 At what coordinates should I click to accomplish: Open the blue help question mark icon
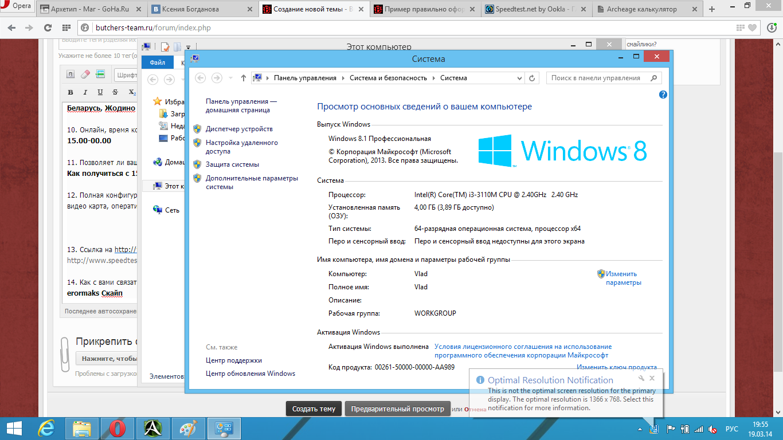tap(663, 95)
